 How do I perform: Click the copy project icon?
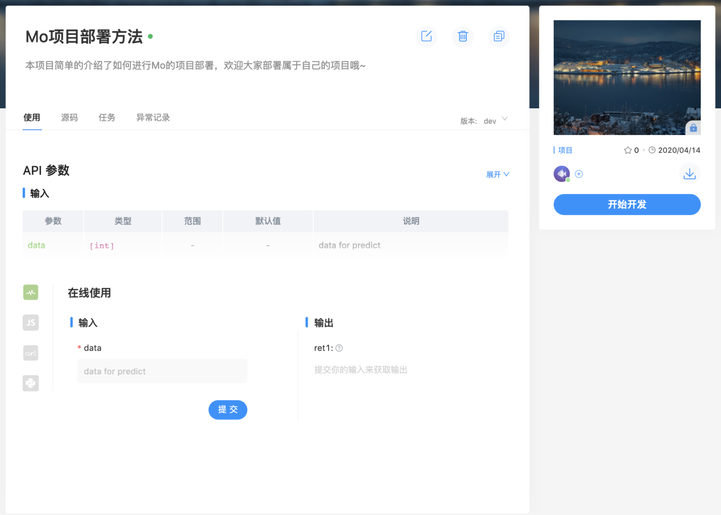point(499,36)
